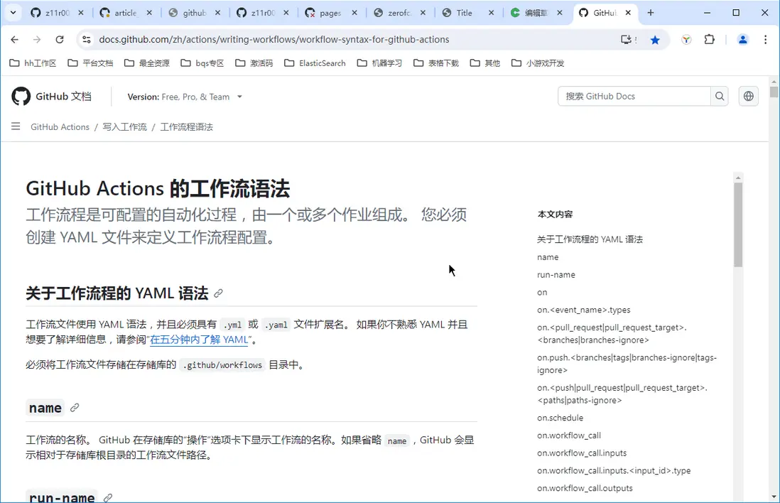Image resolution: width=780 pixels, height=503 pixels.
Task: Click the browser profile avatar icon
Action: [743, 40]
